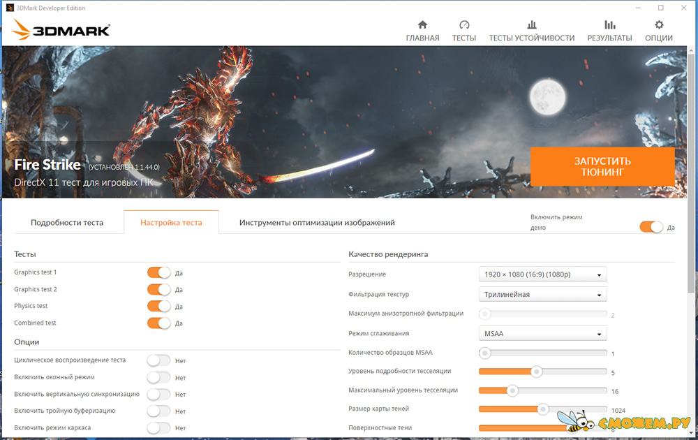Click the Уровень подробности тесселяции slider
This screenshot has height=440, width=698.
click(x=542, y=372)
